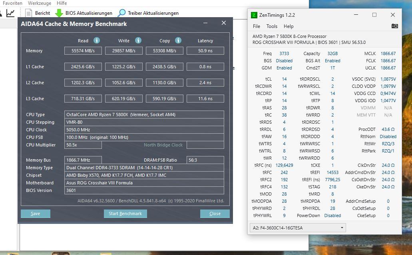This screenshot has width=412, height=255.
Task: Click the Save button
Action: pyautogui.click(x=36, y=213)
